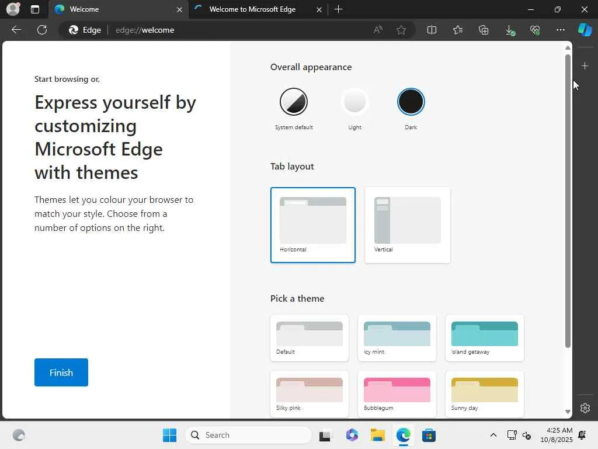Image resolution: width=598 pixels, height=449 pixels.
Task: Switch to the Welcome tab
Action: pos(118,9)
